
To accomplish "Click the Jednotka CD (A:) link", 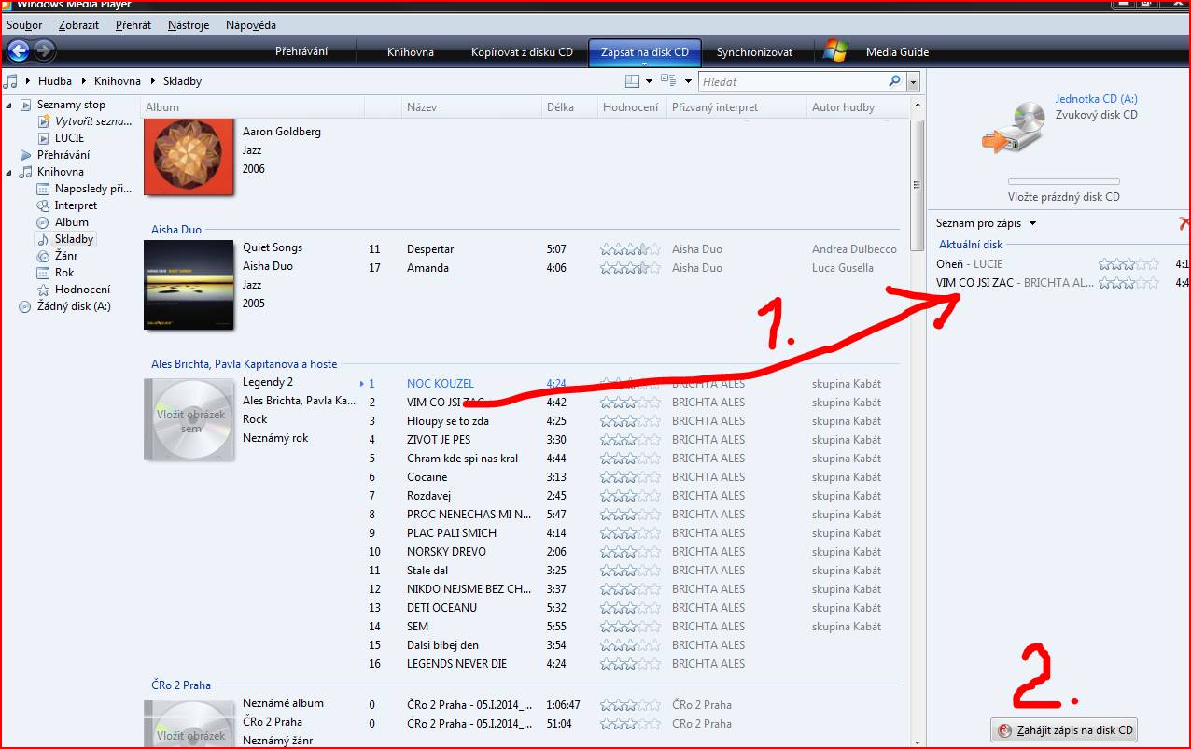I will coord(1096,98).
